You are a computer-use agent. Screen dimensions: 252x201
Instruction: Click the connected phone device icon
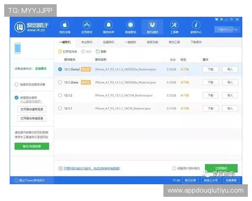click(18, 48)
